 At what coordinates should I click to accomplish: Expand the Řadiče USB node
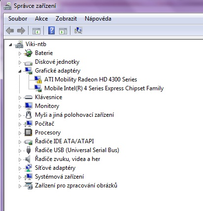[20, 151]
